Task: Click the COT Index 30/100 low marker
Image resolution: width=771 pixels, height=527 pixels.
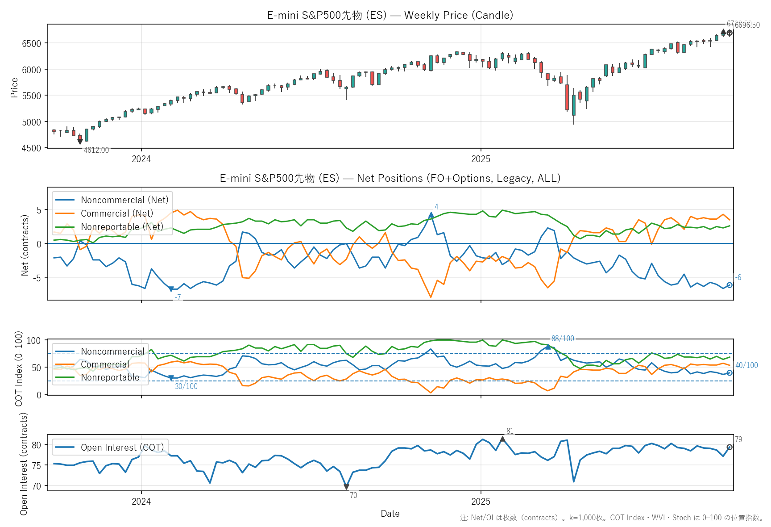Action: [171, 378]
